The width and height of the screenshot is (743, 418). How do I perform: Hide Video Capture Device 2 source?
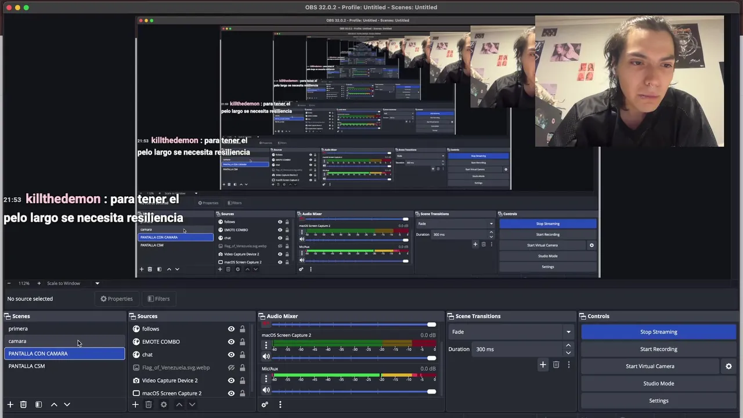click(x=231, y=380)
